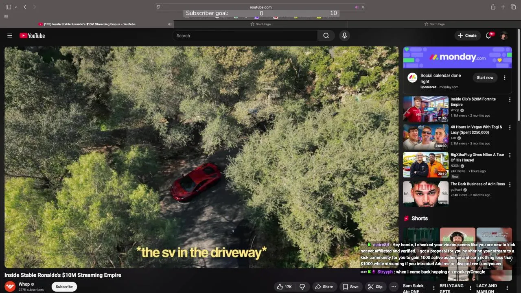This screenshot has width=521, height=293.
Task: Open the TJR channel link
Action: tap(453, 138)
